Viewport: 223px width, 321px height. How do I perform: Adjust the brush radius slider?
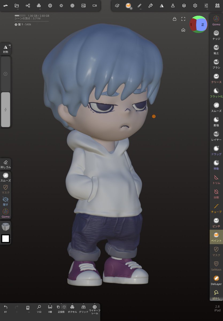tap(6, 74)
